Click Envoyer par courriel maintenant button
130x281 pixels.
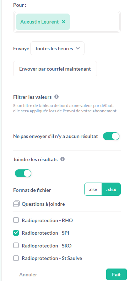[x=55, y=69]
